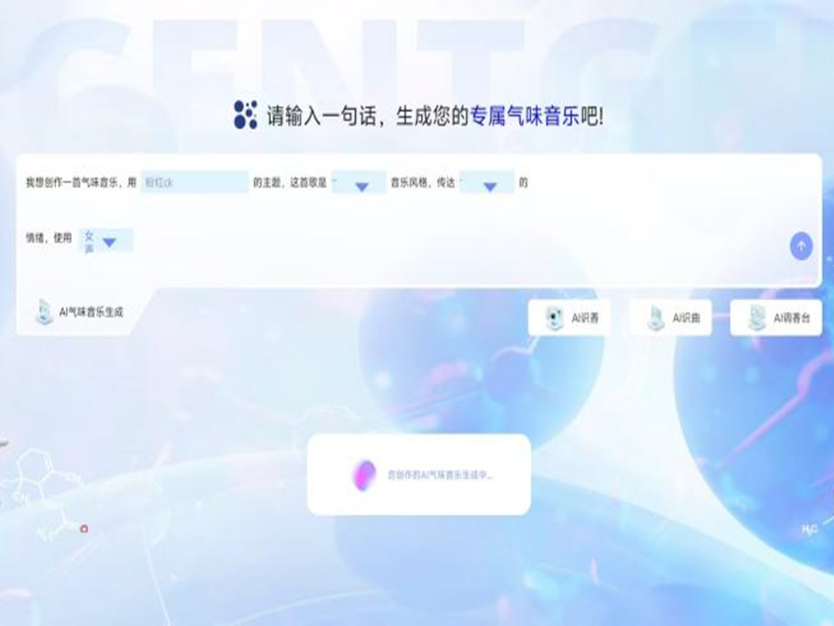Expand the 情绪 emotion dropdown

tap(487, 183)
